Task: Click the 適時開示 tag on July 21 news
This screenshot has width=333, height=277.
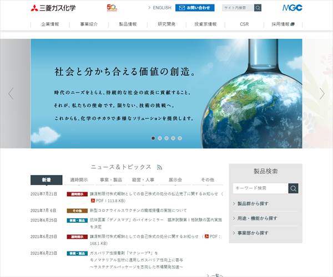Action: 77,194
